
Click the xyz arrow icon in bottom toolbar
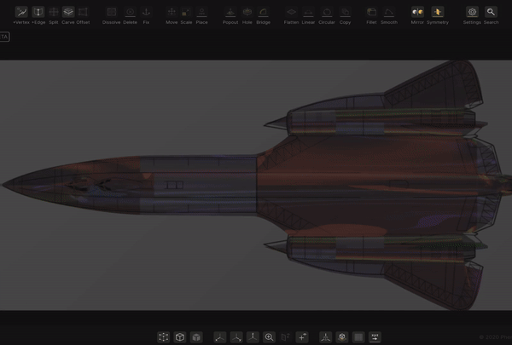375,336
